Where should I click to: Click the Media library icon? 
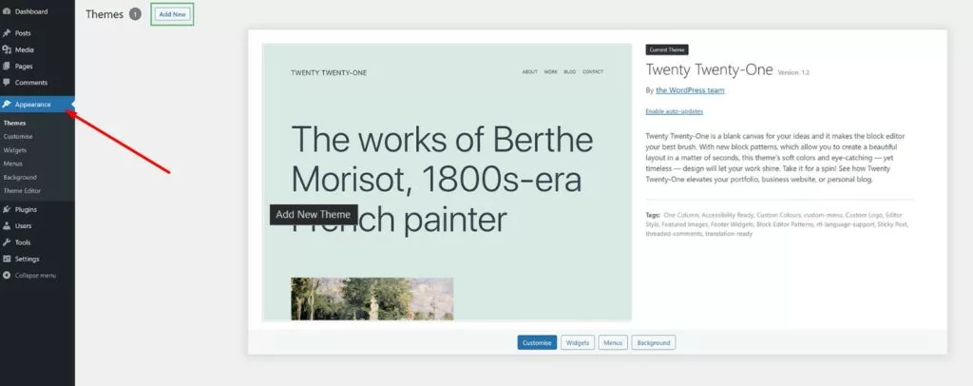point(7,49)
